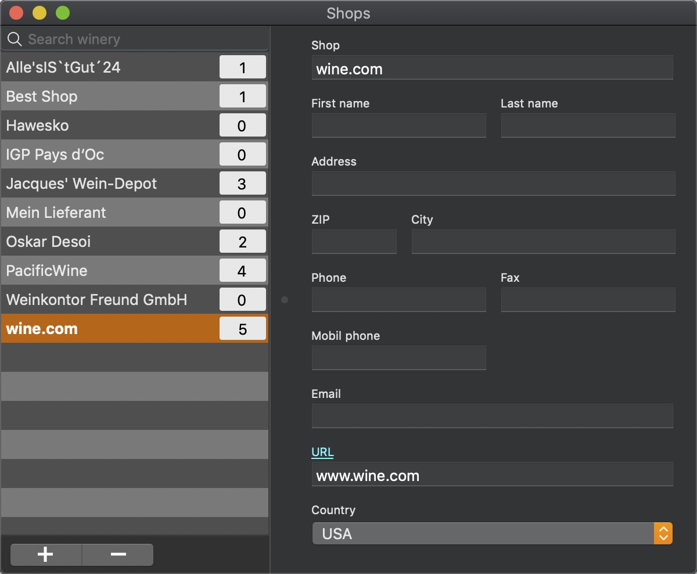697x574 pixels.
Task: Select Weinkontor Freund GmbH shop
Action: click(135, 300)
